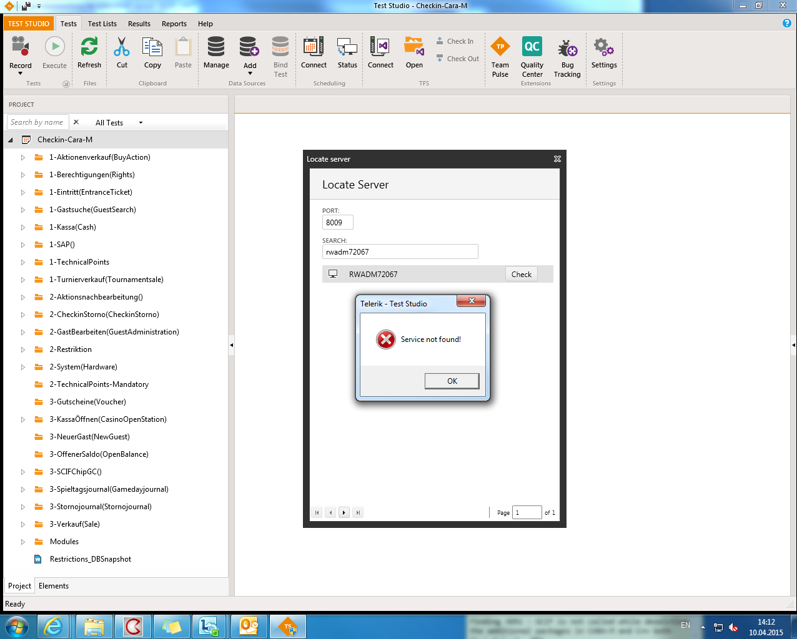The height and width of the screenshot is (639, 797).
Task: Click the TFS Open icon
Action: pyautogui.click(x=414, y=47)
